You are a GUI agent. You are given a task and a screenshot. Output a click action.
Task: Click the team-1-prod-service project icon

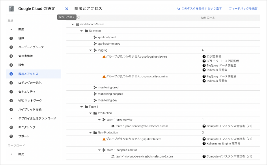click(104, 120)
